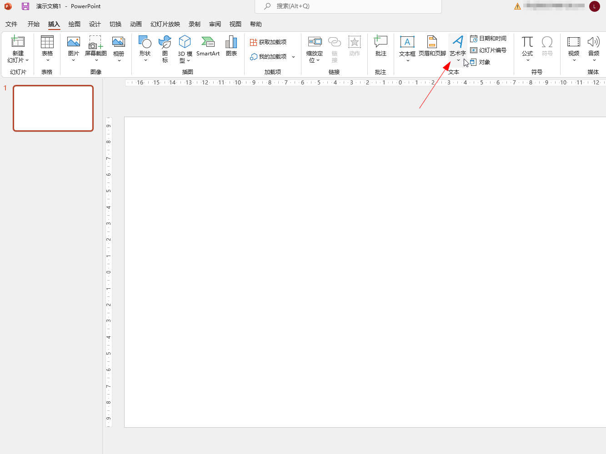Click the search box (搜索)

tap(348, 6)
